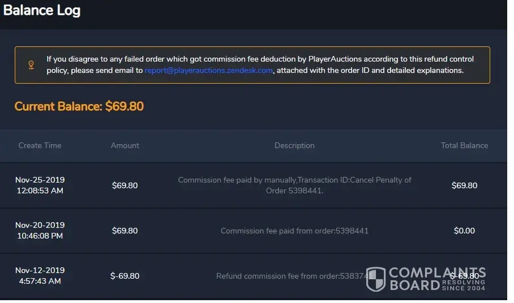
Task: Select the Nov-12-2019 4:57:43 AM timestamp
Action: (40, 276)
